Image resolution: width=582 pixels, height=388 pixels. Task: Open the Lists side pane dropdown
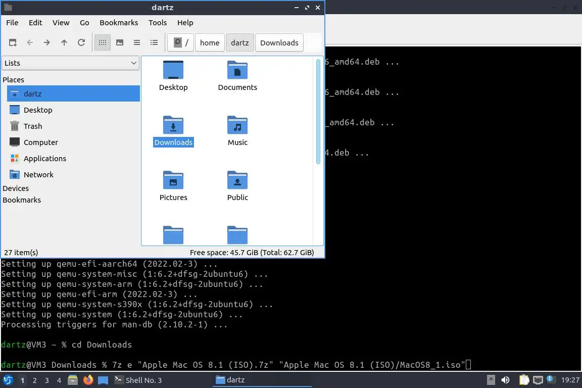(x=71, y=63)
